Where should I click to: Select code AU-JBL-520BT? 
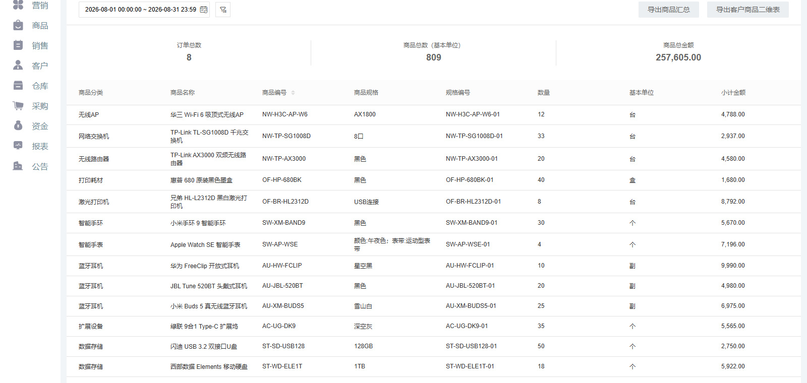click(x=282, y=286)
